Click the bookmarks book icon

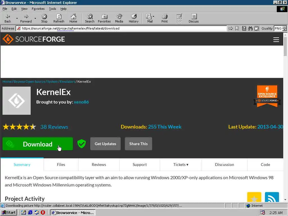click(244, 28)
